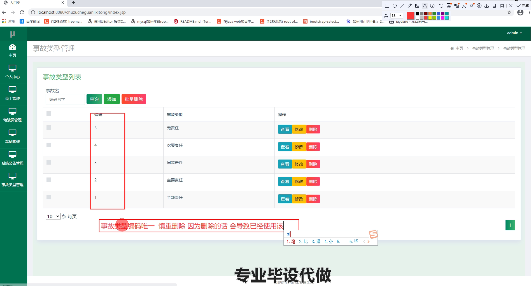531x286 pixels.
Task: Click the 查询 search button
Action: pyautogui.click(x=94, y=99)
